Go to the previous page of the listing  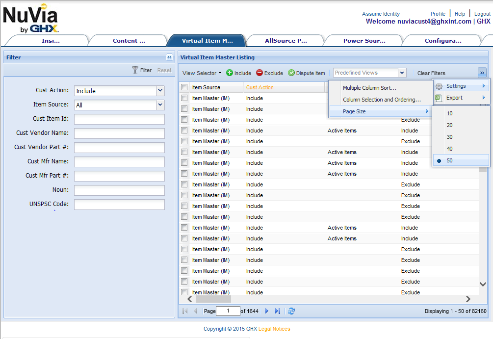tap(195, 311)
